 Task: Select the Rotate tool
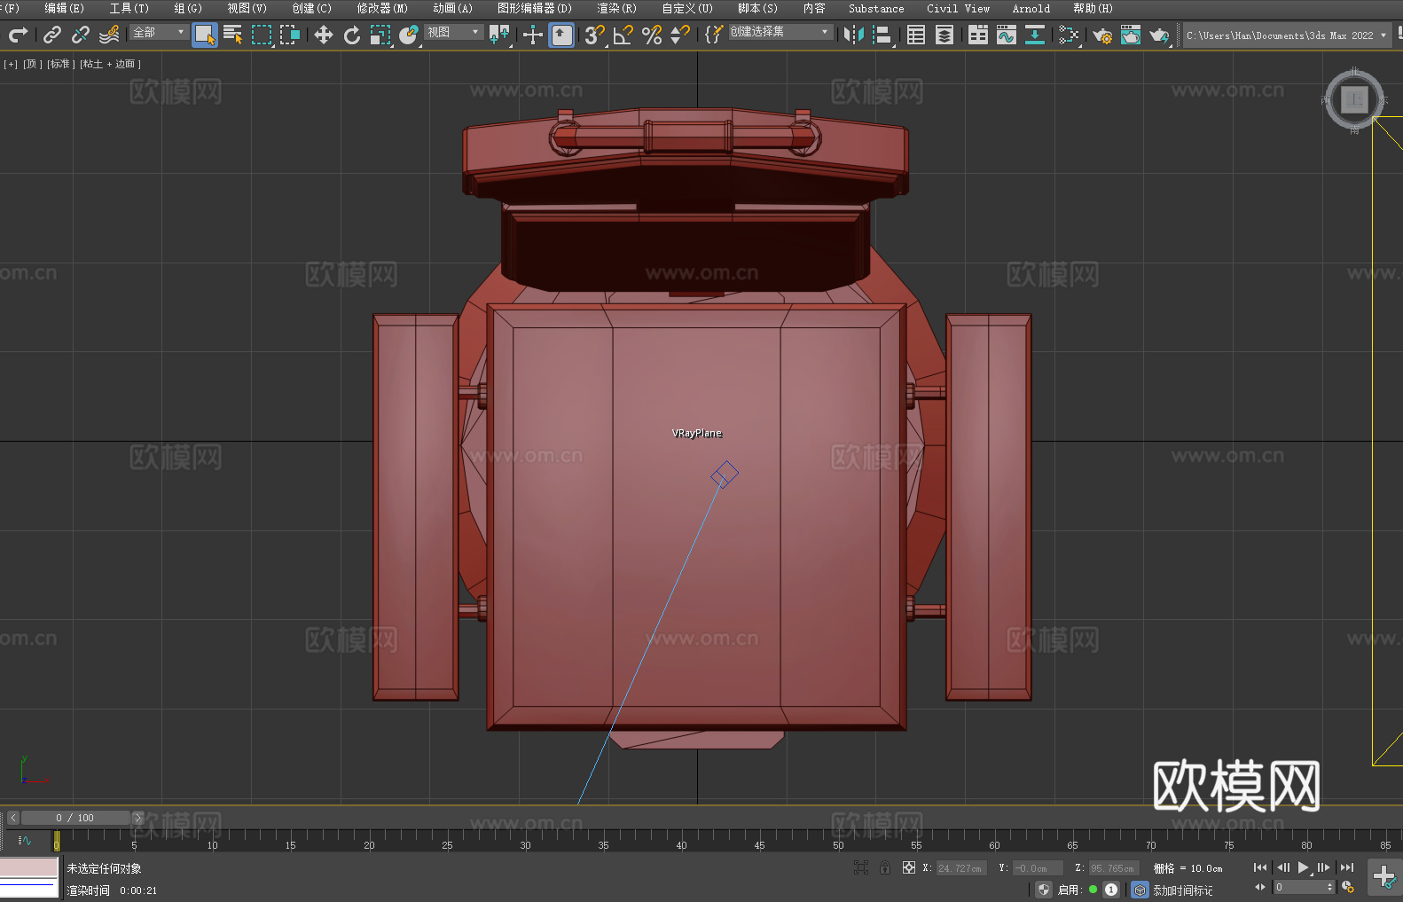tap(352, 35)
